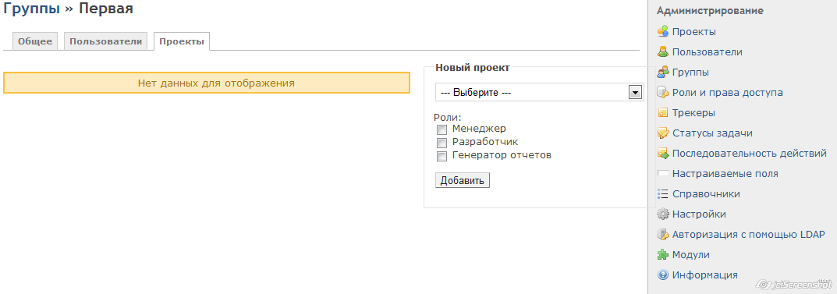Click the Трекеры icon in sidebar
This screenshot has height=294, width=837.
[x=662, y=112]
